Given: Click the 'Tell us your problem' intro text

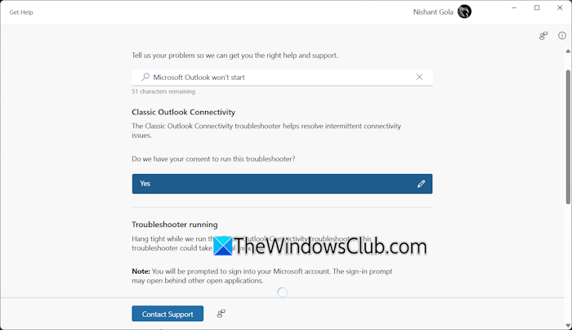Looking at the screenshot, I should click(x=235, y=56).
